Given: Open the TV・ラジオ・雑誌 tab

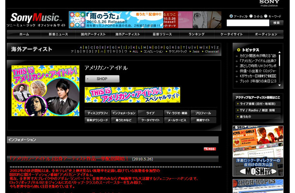Looking at the screenshot, I should [177, 113].
